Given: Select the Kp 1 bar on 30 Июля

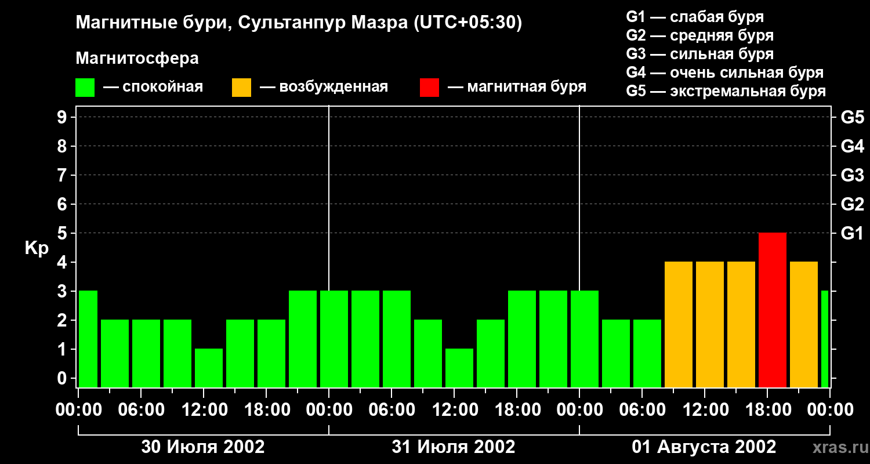Looking at the screenshot, I should point(209,368).
